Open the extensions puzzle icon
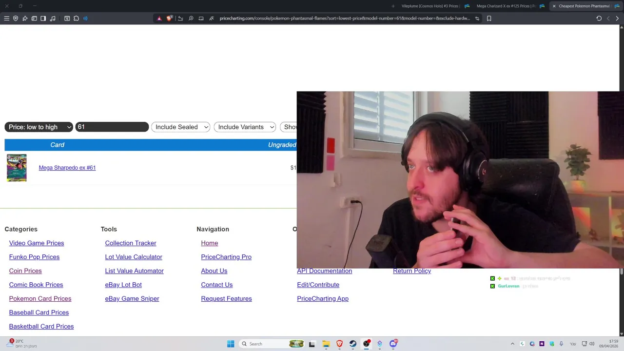 76,19
